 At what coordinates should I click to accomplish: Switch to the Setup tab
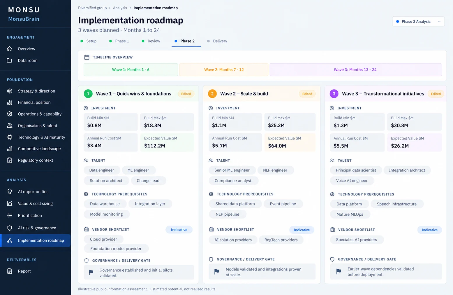pos(89,41)
